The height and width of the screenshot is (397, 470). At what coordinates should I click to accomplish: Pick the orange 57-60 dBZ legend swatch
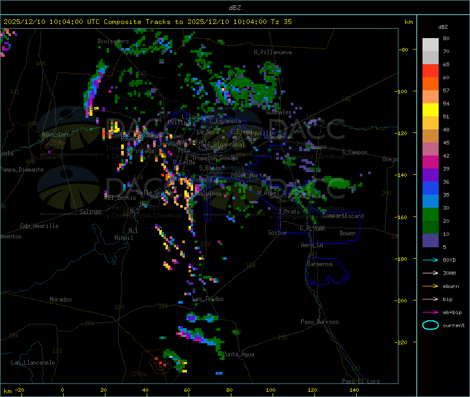(430, 84)
